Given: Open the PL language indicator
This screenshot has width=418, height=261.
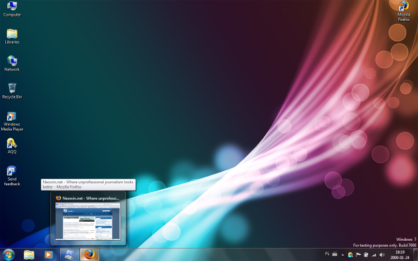Looking at the screenshot, I should click(x=327, y=254).
